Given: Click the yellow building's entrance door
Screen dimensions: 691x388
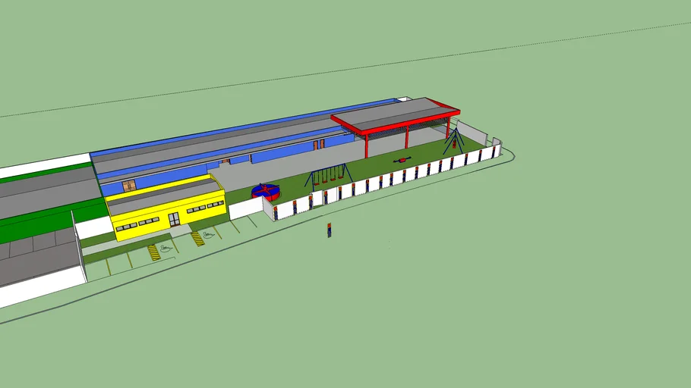Looking at the screenshot, I should click(174, 219).
